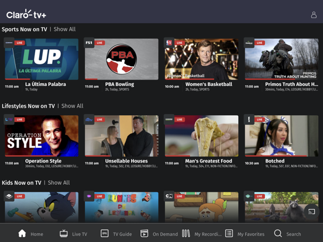Screen dimensions: 323x242
Task: Click the Search magnifier icon
Action: [278, 234]
